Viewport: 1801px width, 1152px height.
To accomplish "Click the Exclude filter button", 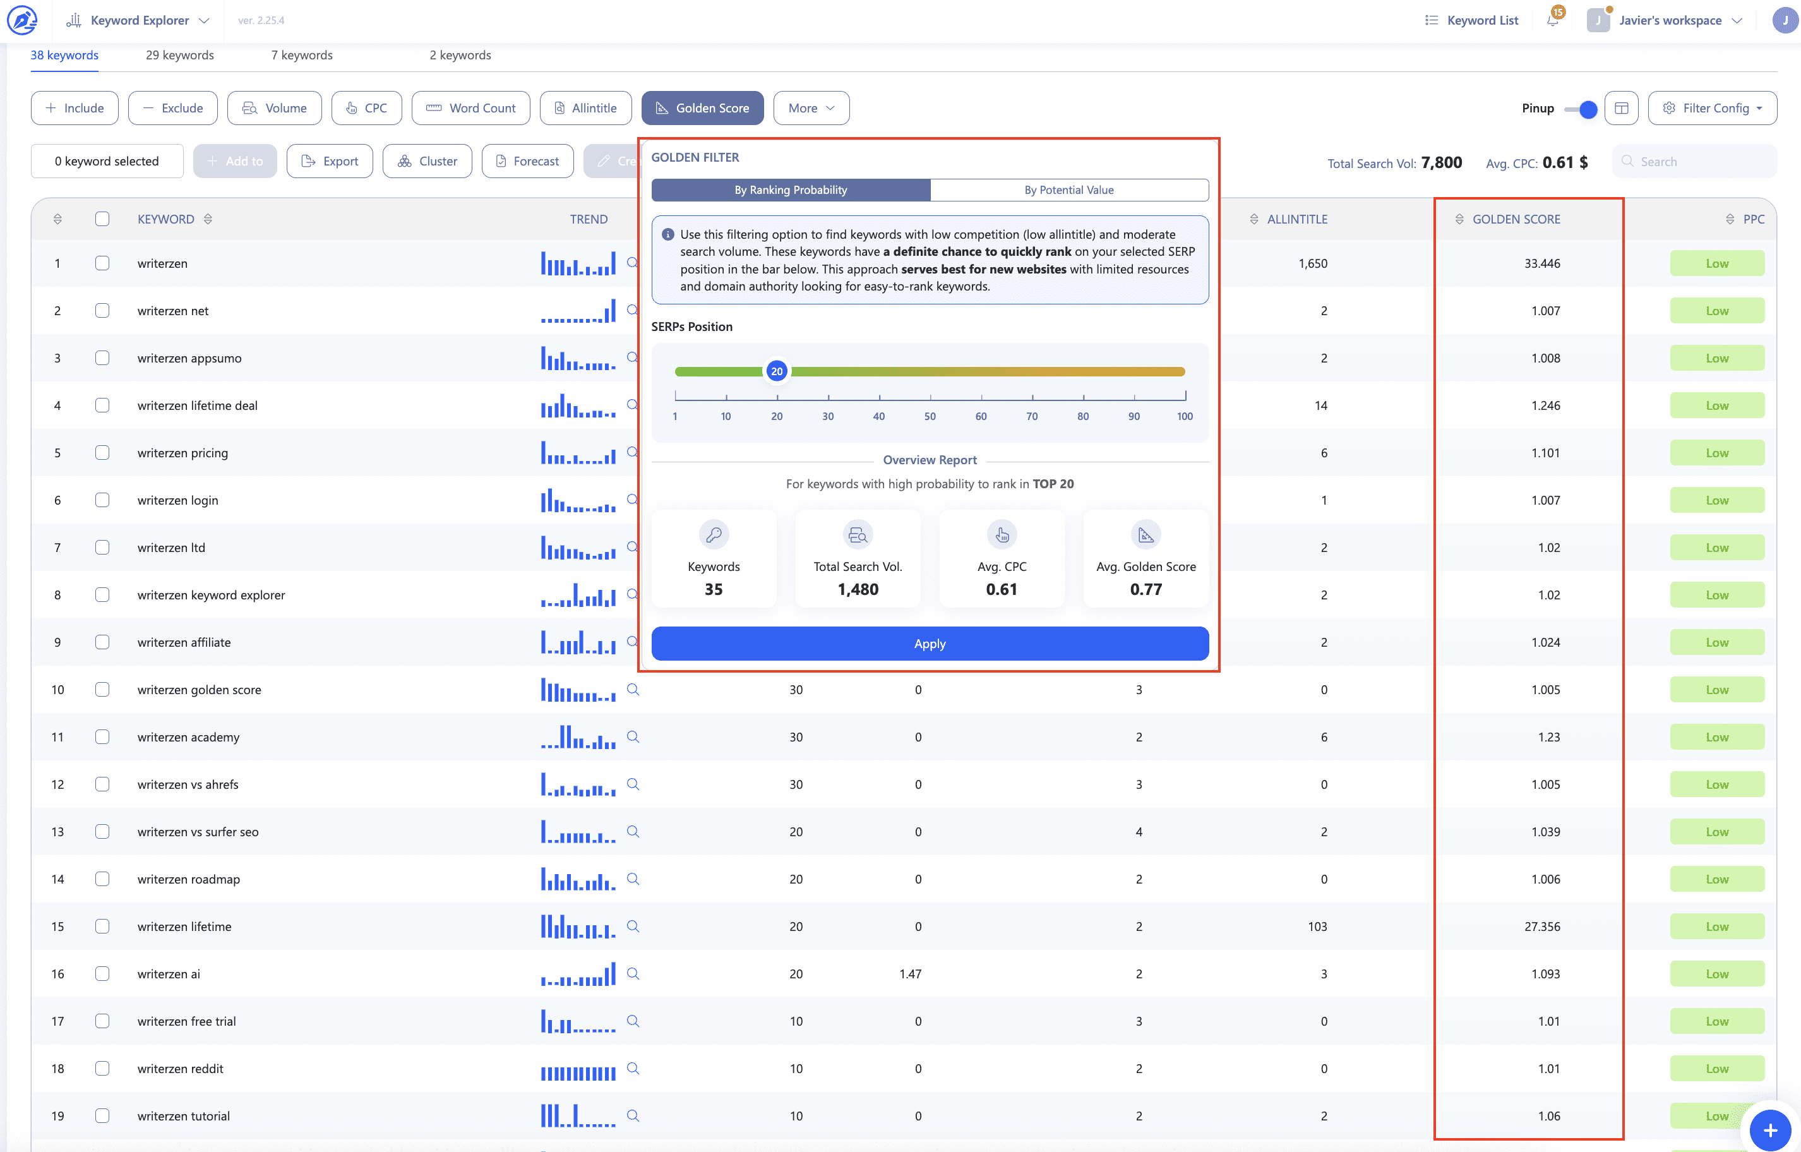I will coord(173,109).
